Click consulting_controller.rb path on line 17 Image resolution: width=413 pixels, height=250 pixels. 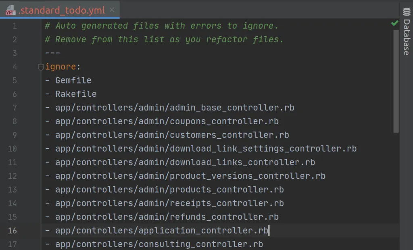(159, 244)
